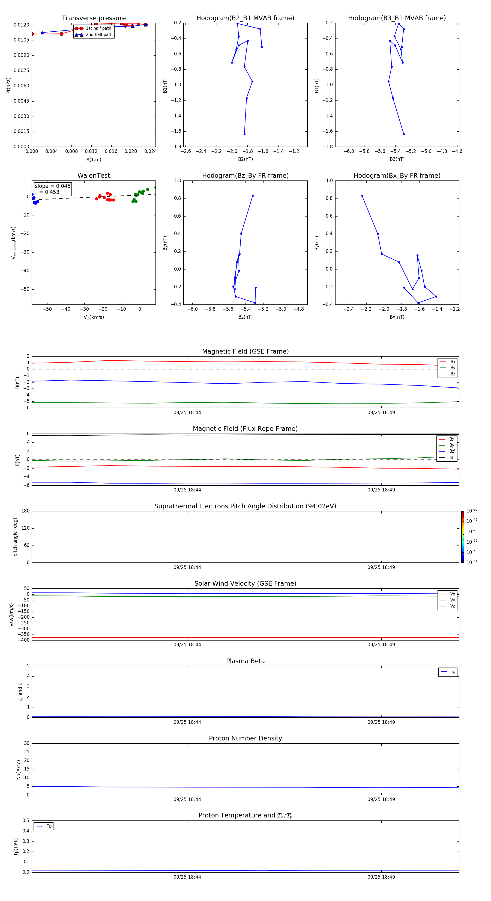Click the 09/25 18:49 tick under Proton Number Density
Screen dimensions: 491x901
point(381,799)
